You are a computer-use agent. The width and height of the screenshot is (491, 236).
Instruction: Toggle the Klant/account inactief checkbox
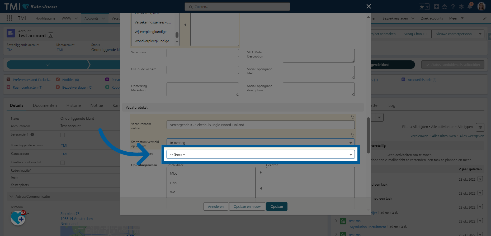coord(63,163)
